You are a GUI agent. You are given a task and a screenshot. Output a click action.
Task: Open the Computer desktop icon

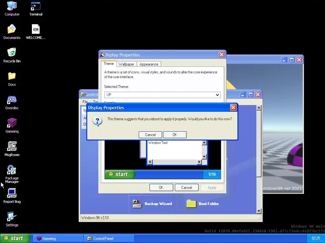click(x=12, y=9)
